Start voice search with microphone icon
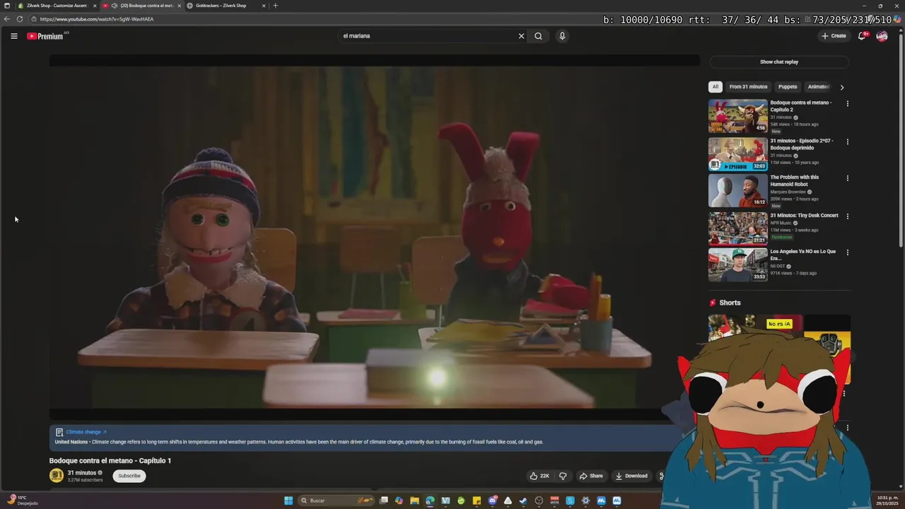This screenshot has height=509, width=905. 562,36
